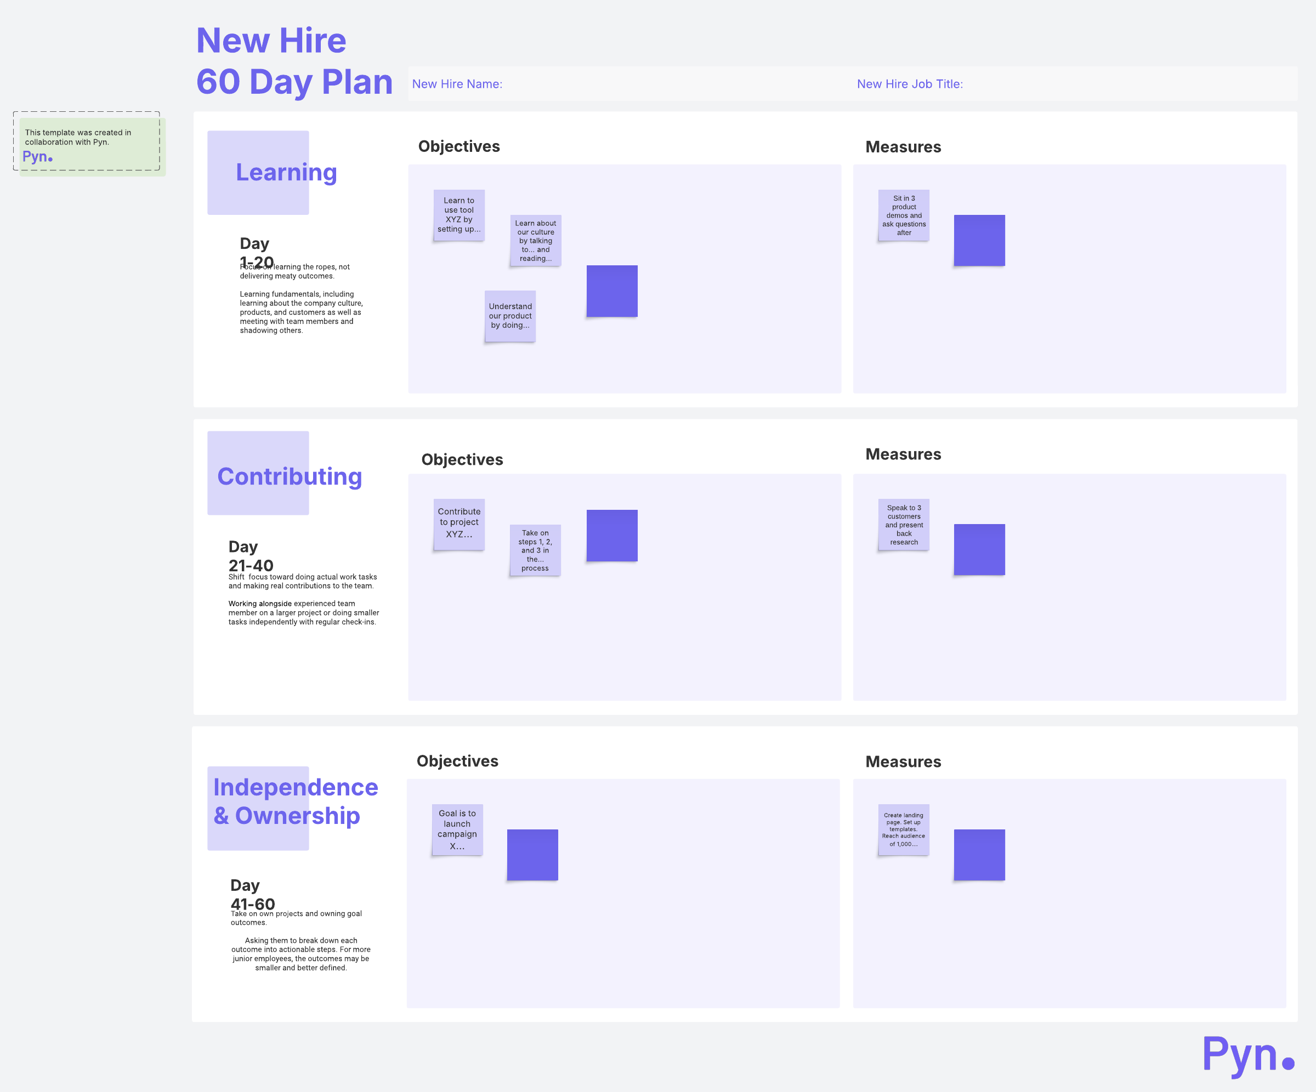Click the New Hire Job Title field
The height and width of the screenshot is (1092, 1316).
click(909, 84)
